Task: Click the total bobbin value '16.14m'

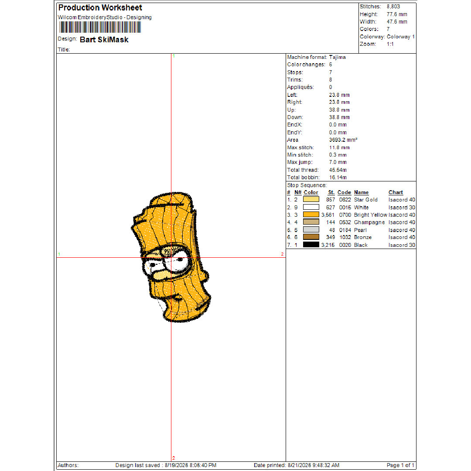Action: pyautogui.click(x=338, y=177)
